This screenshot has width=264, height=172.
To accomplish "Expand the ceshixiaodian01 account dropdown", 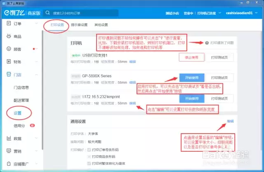I will coord(256,13).
